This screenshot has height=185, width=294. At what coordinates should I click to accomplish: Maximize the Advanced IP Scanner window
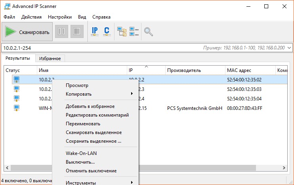point(266,6)
